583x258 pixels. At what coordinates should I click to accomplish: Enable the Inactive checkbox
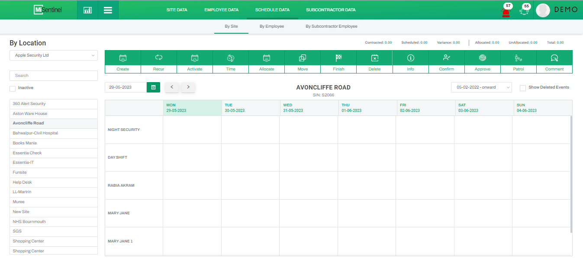[x=13, y=88]
